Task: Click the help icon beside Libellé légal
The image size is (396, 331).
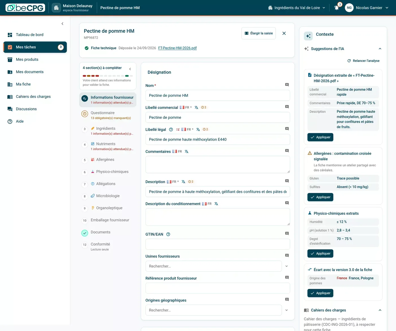Action: [x=171, y=130]
